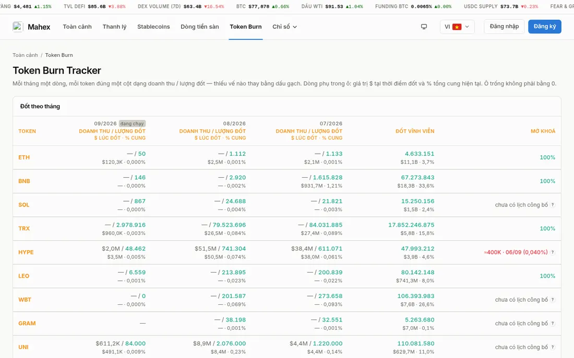Click help icon in UNI unlock cell
Screen dimensions: 574x358
click(553, 348)
